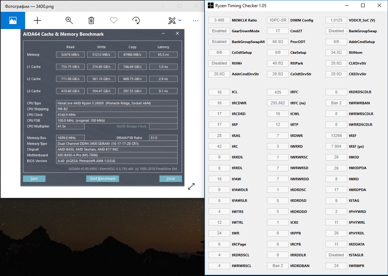The image size is (388, 276).
Task: Click the CPU Clock 4148.9 MHz value
Action: tap(117, 115)
